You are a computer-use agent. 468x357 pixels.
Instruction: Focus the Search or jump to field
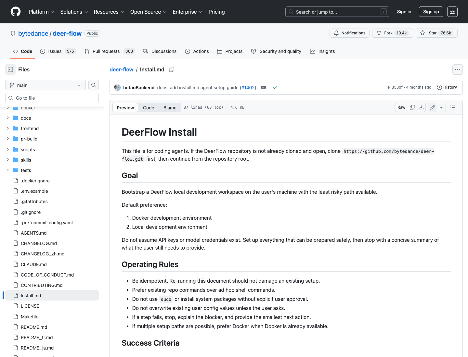(337, 12)
